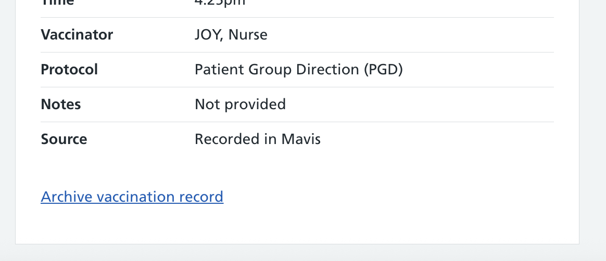Click the grey page background below the card

coord(302,254)
